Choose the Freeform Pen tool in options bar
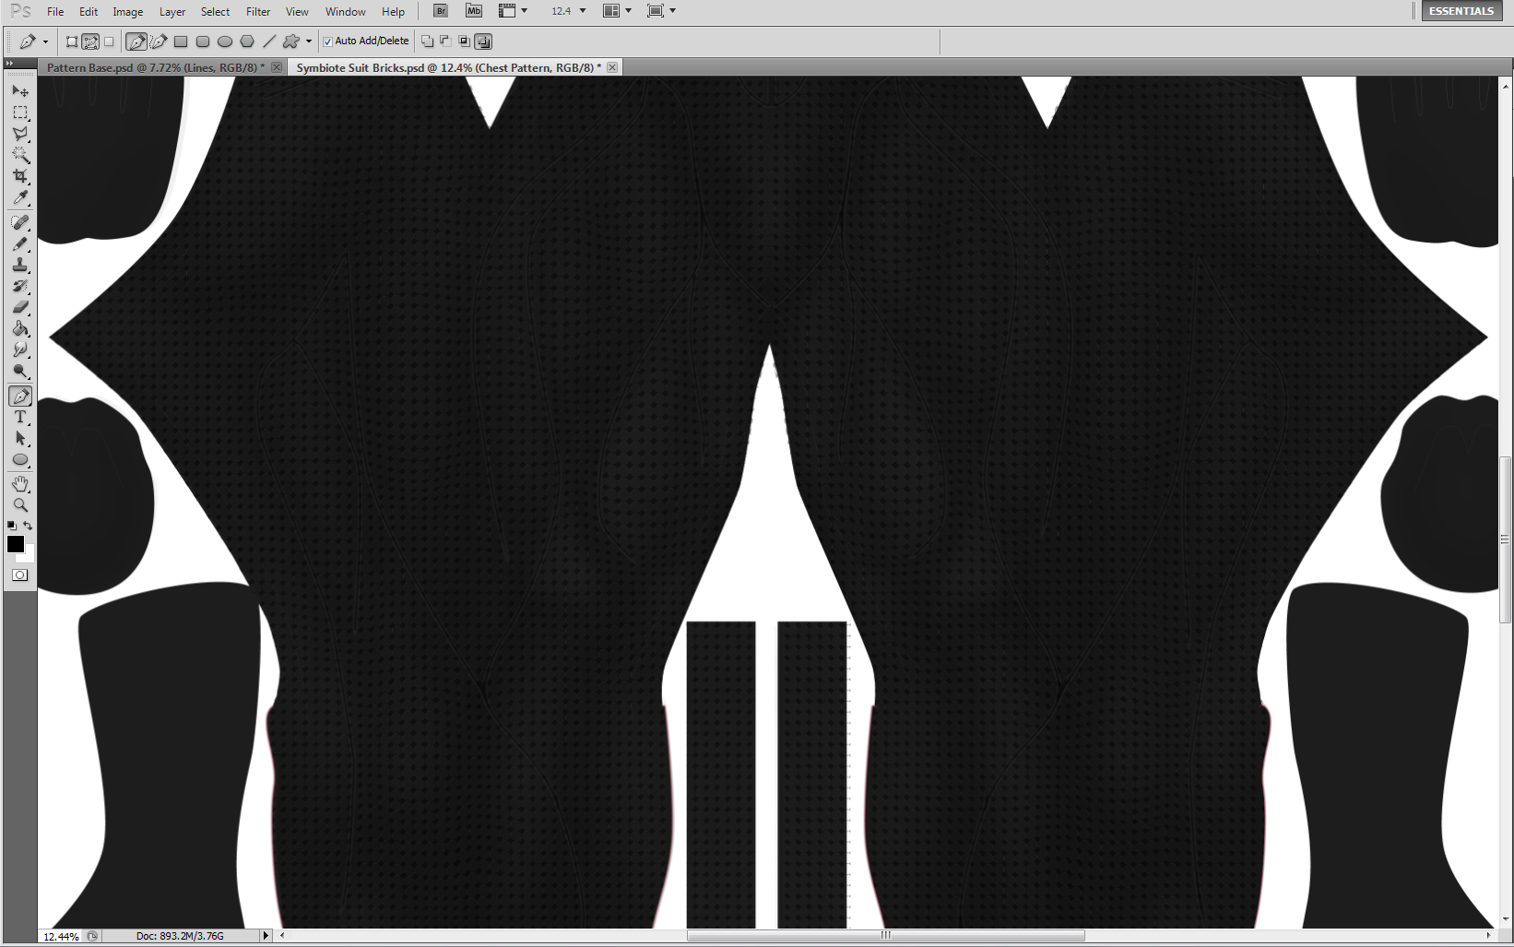Image resolution: width=1514 pixels, height=947 pixels. 159,41
